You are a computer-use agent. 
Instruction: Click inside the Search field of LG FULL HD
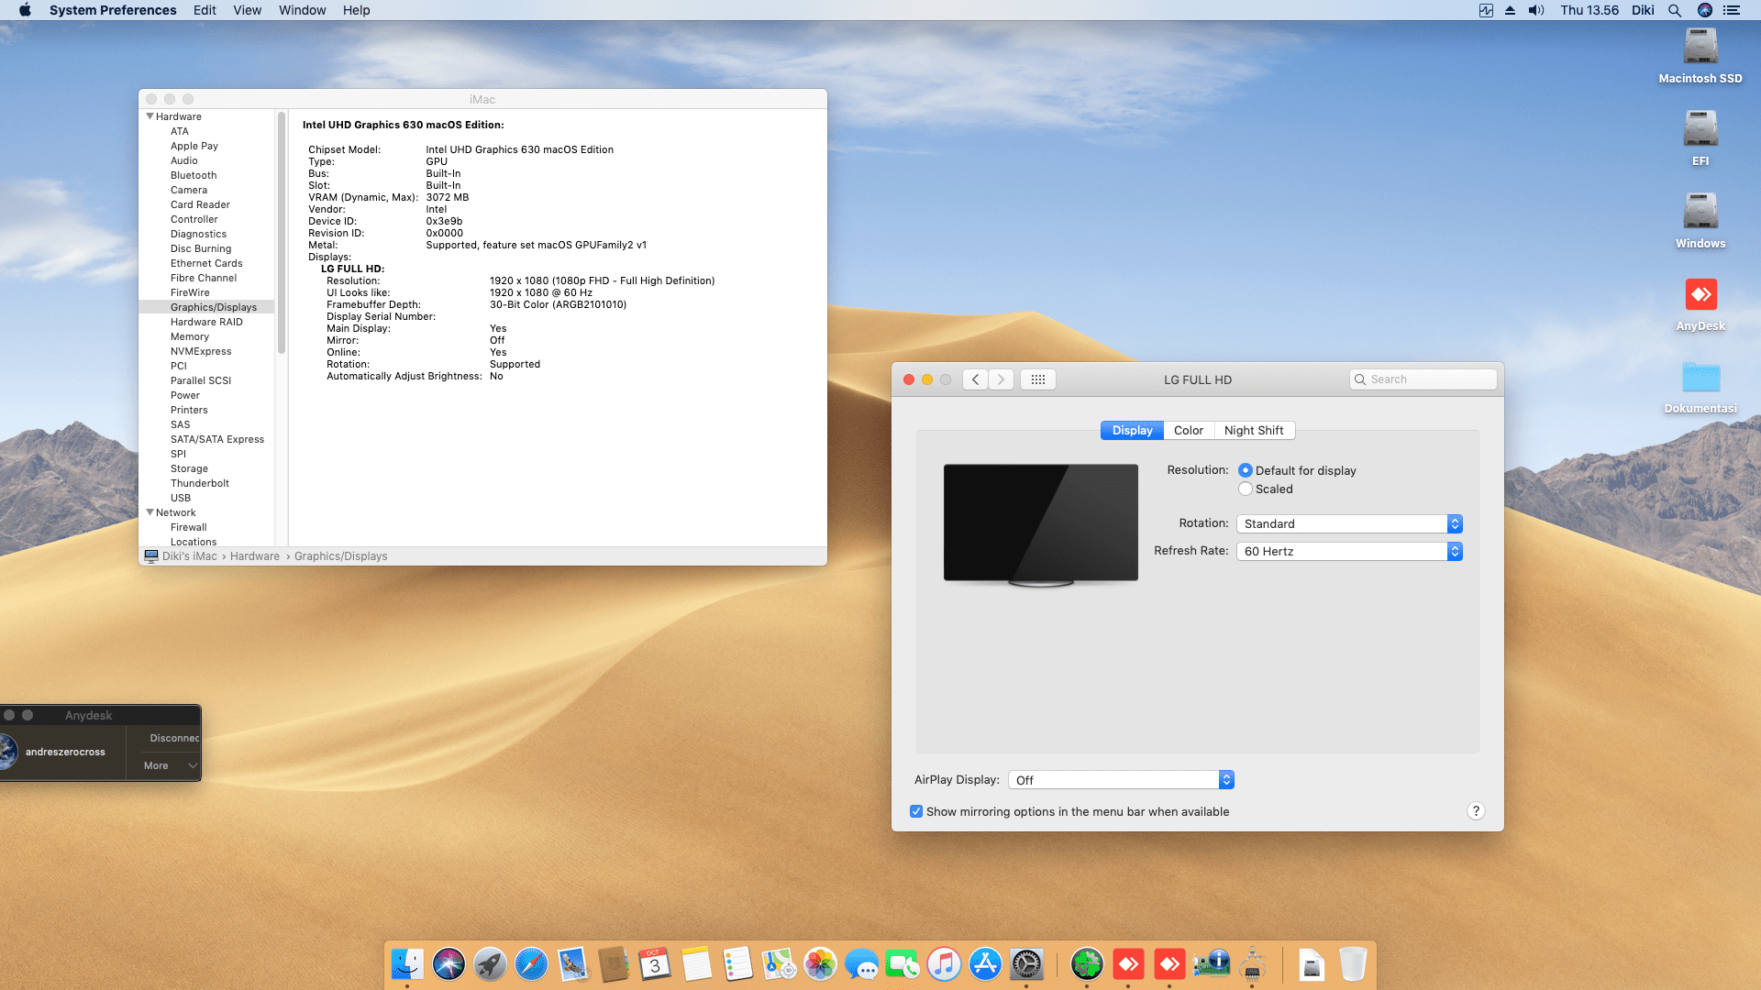1423,379
